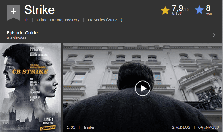The width and height of the screenshot is (223, 132).
Task: Open the 2 VIDEOS gallery
Action: [x=181, y=127]
